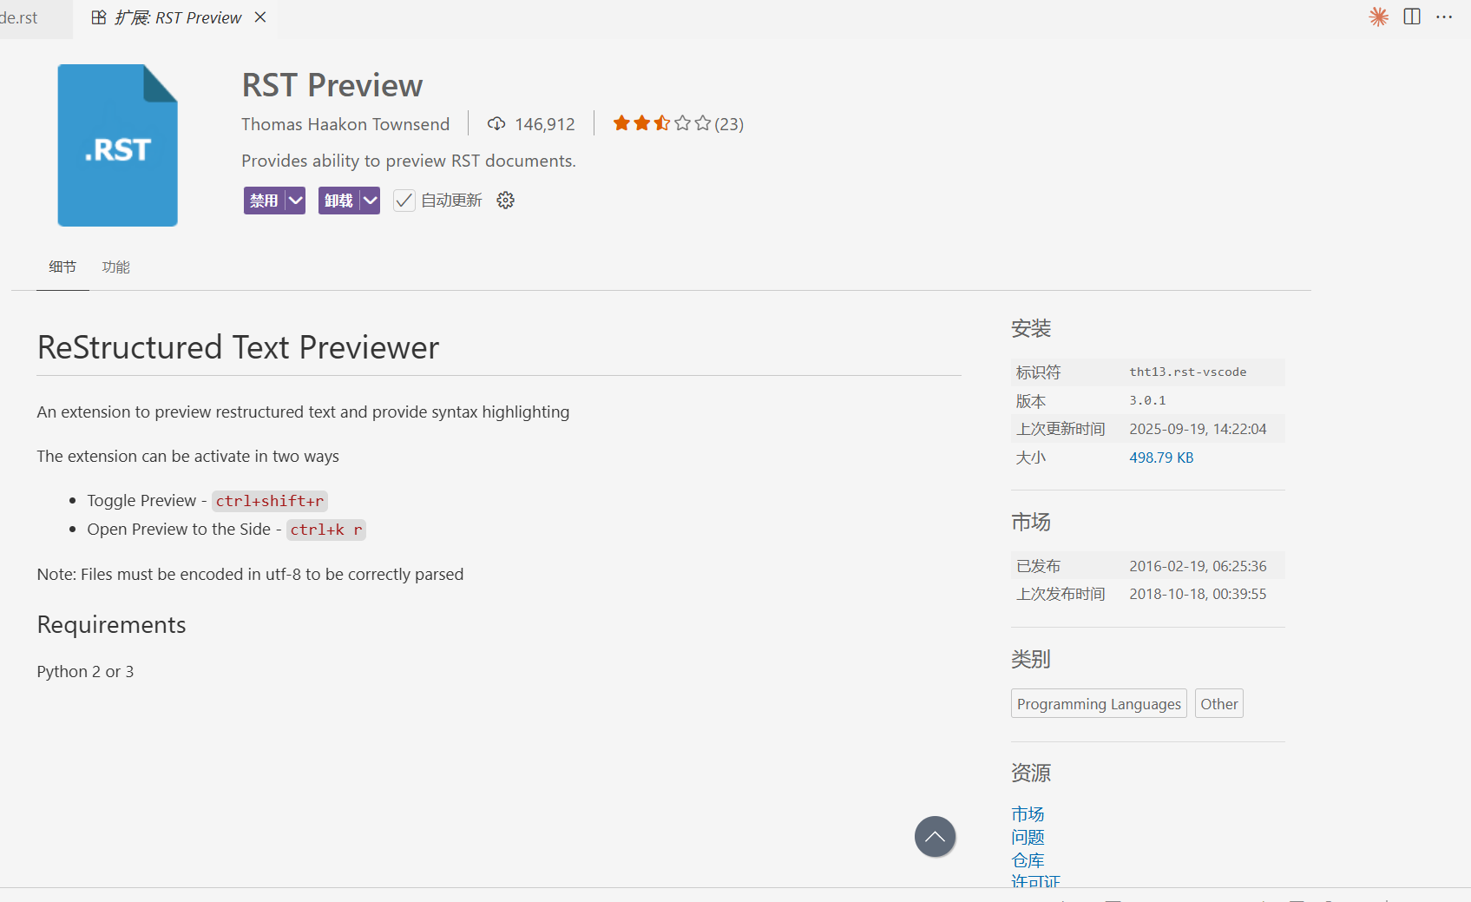Close the RST Preview extension tab
The height and width of the screenshot is (902, 1471).
[x=260, y=17]
